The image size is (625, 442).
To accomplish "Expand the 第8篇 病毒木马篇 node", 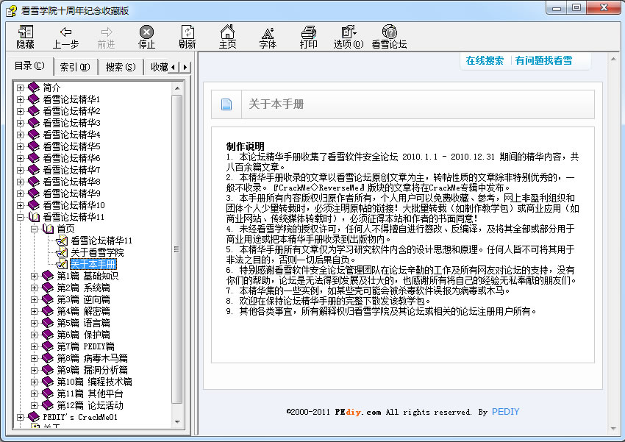I will 35,358.
